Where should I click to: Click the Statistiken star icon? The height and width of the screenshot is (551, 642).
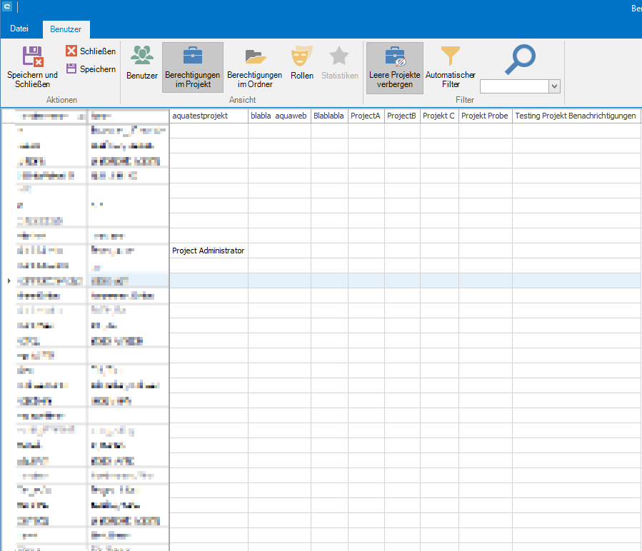point(339,56)
